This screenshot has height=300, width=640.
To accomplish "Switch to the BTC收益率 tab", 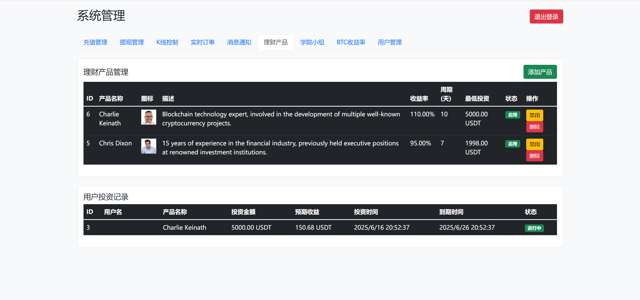I will [x=351, y=42].
